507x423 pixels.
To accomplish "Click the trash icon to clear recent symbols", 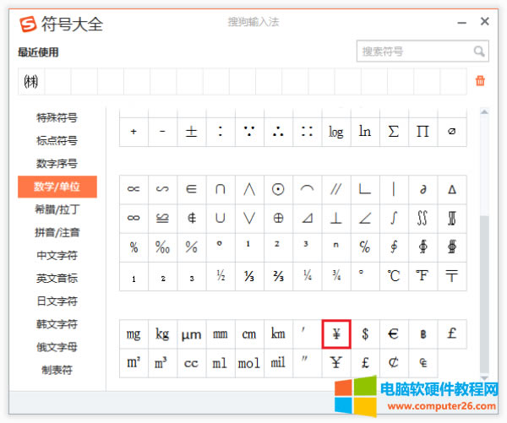I will pos(480,81).
